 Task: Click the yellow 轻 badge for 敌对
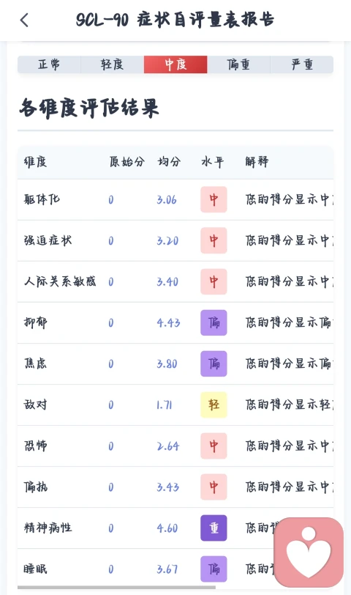(214, 405)
